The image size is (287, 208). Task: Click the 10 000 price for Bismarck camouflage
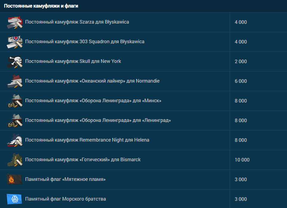(242, 160)
